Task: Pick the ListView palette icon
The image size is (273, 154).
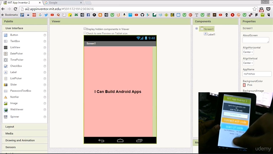Action: click(6, 47)
